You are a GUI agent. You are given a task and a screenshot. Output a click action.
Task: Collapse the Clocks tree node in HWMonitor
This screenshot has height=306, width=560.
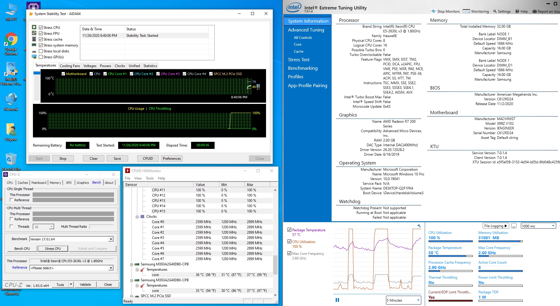click(137, 217)
